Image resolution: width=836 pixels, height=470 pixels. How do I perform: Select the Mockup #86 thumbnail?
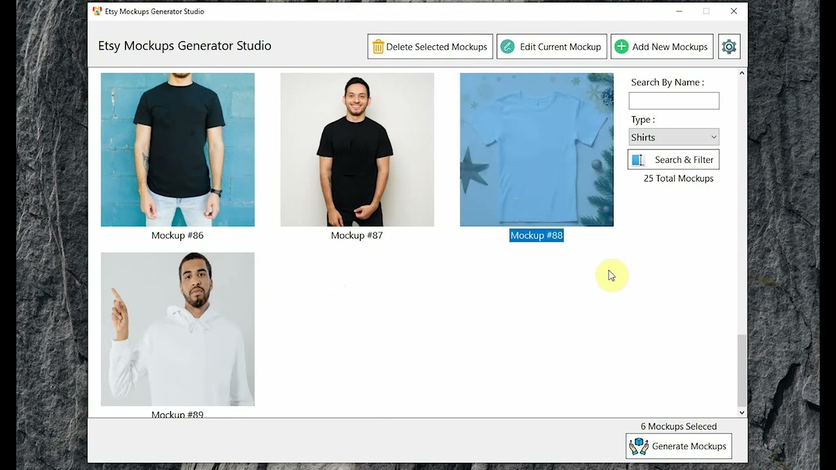coord(178,149)
